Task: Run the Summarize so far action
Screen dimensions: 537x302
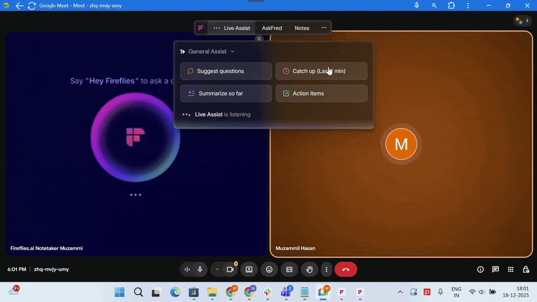Action: 226,93
